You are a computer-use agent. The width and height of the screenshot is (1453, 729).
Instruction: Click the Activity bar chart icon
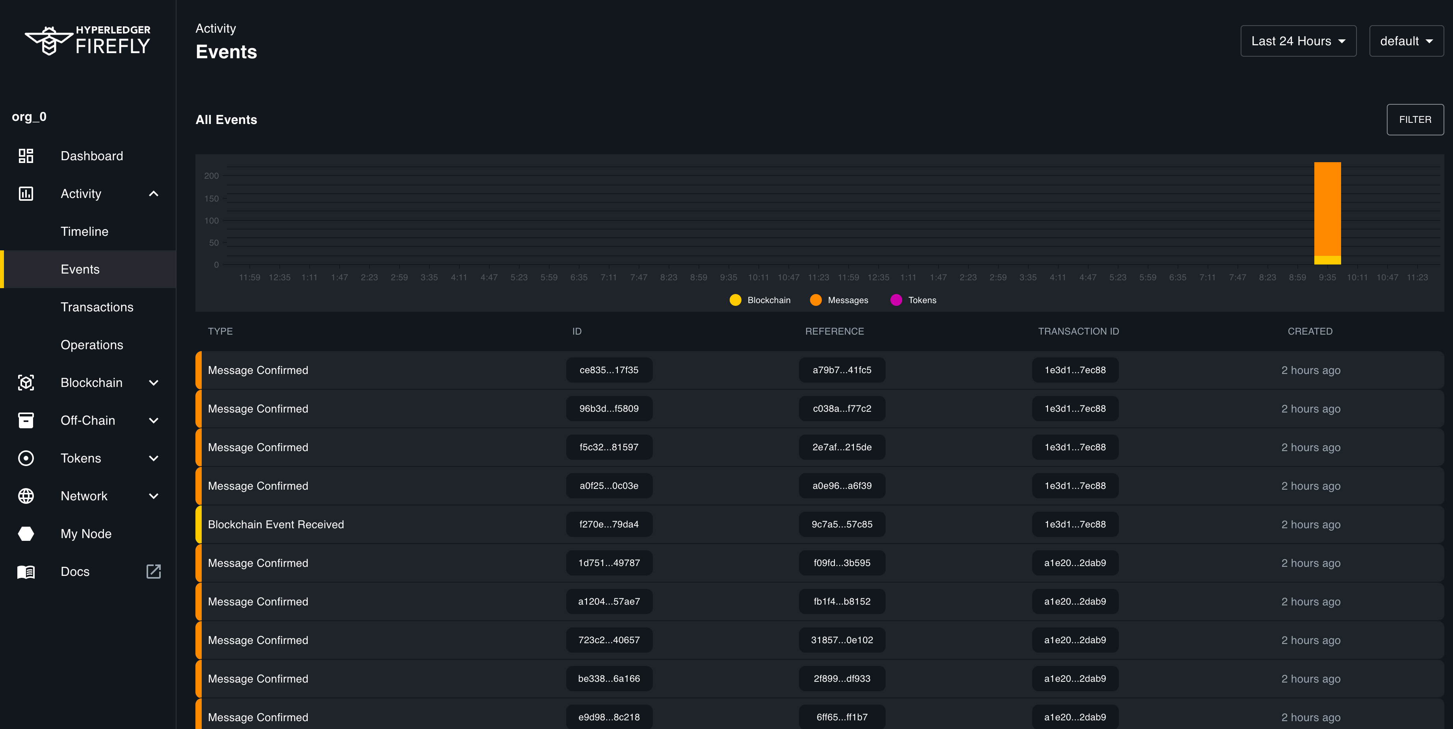(x=25, y=193)
